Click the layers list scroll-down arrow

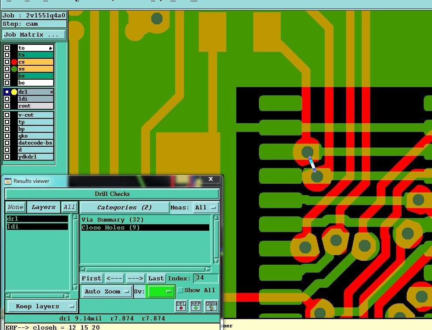tap(75, 288)
